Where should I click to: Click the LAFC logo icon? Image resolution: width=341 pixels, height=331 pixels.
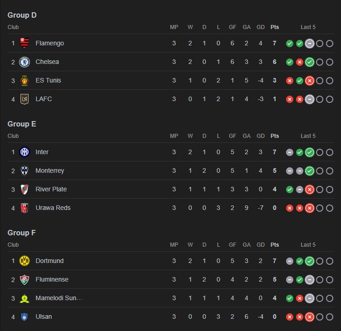point(25,99)
